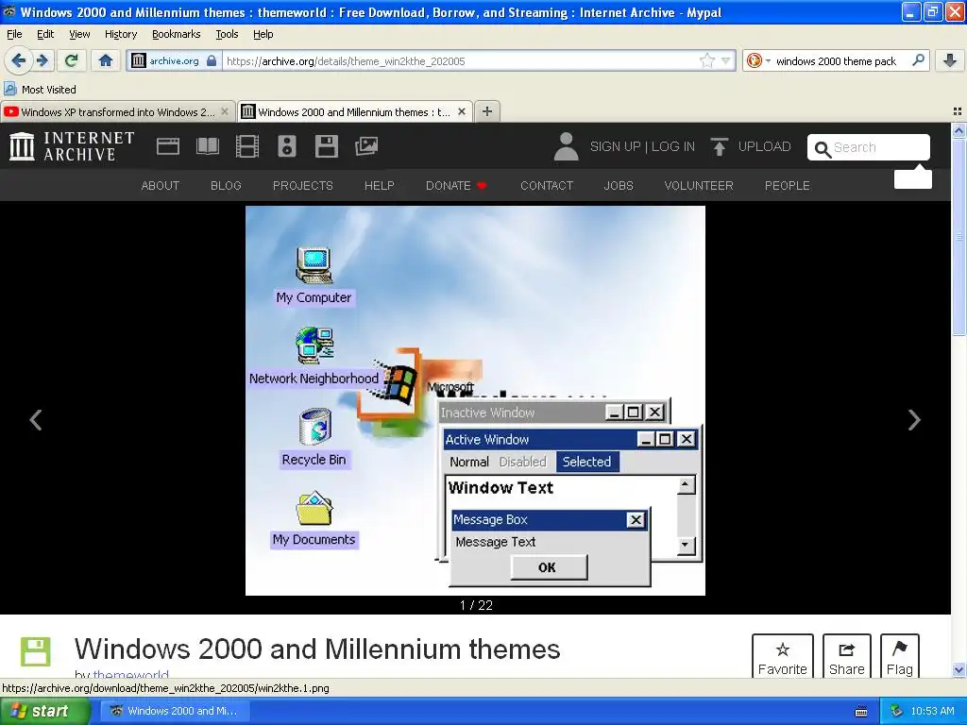The image size is (967, 725).
Task: Open the Edit menu
Action: (45, 34)
